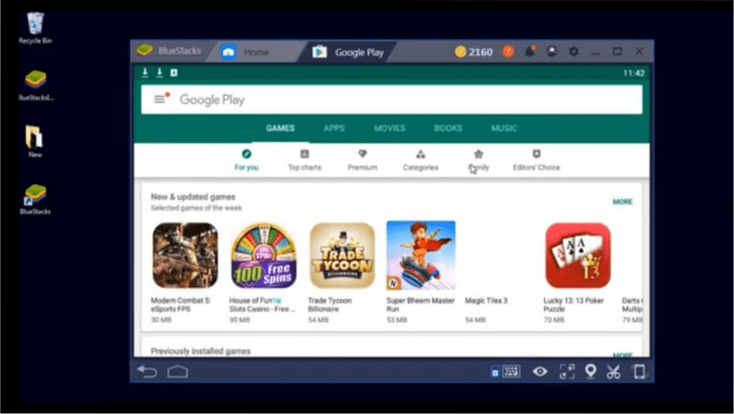
Task: Open the Google Play hamburger menu
Action: 159,99
